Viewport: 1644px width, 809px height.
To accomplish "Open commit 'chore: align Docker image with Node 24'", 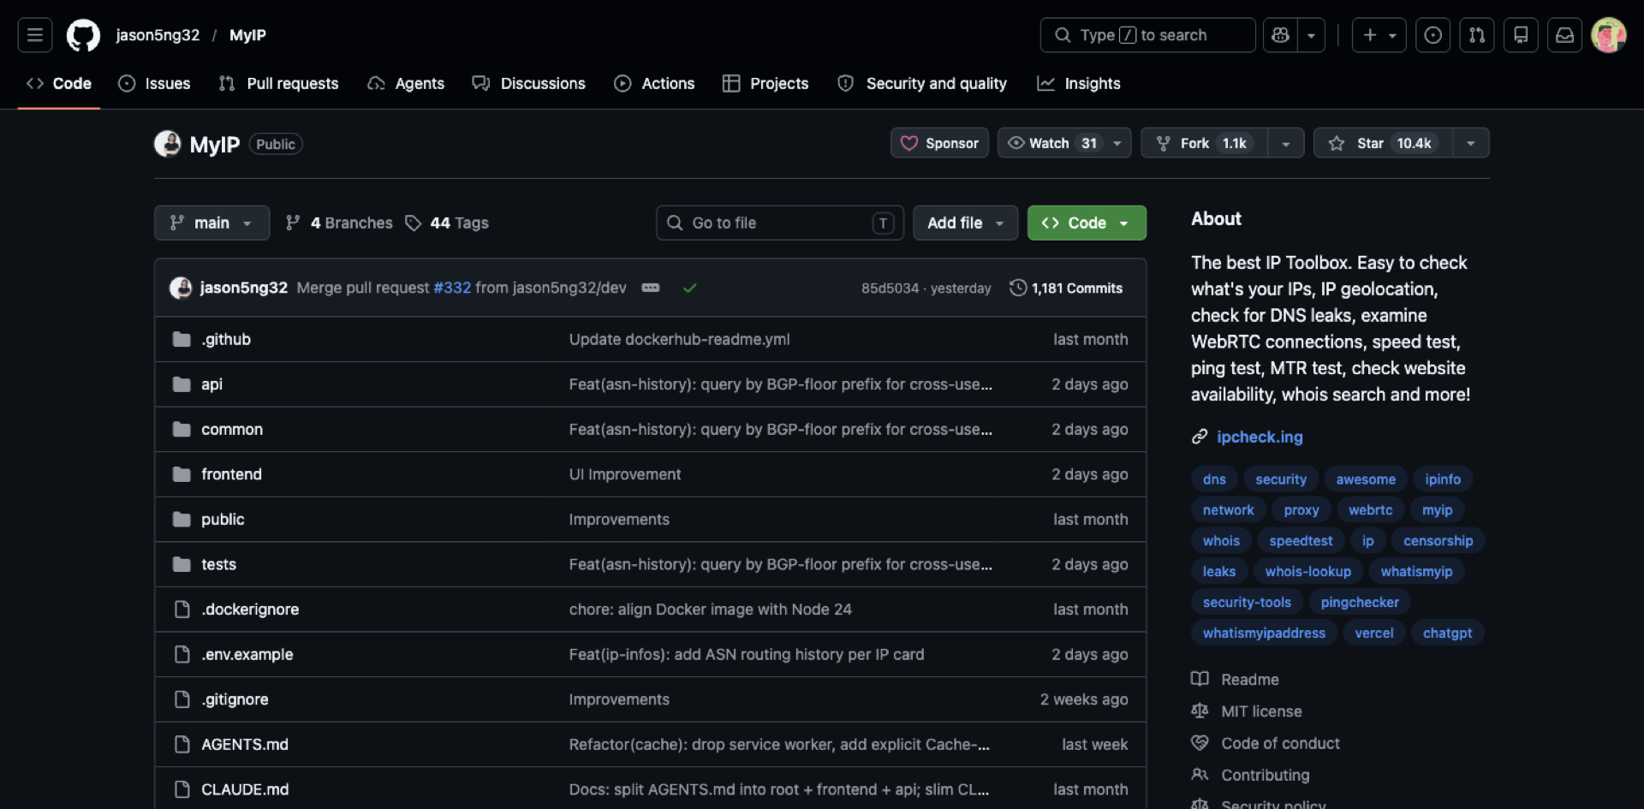I will (710, 610).
